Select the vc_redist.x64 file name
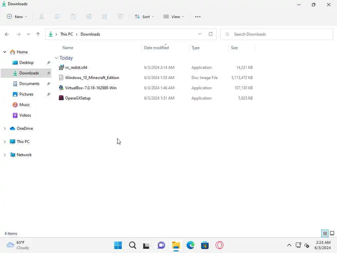The height and width of the screenshot is (253, 337). point(76,68)
